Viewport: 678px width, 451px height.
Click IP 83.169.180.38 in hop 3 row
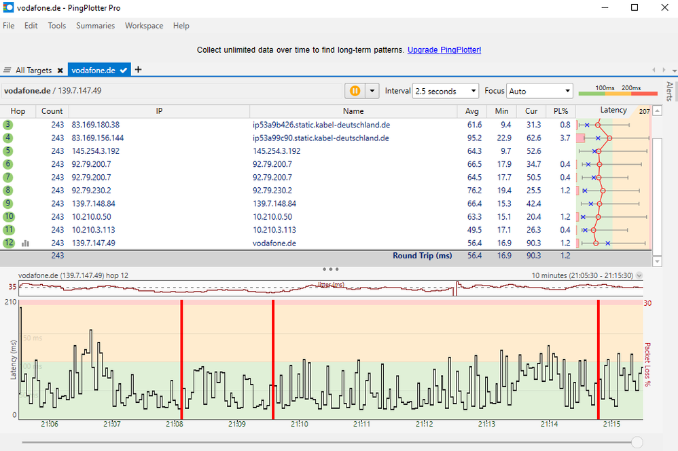(x=96, y=125)
